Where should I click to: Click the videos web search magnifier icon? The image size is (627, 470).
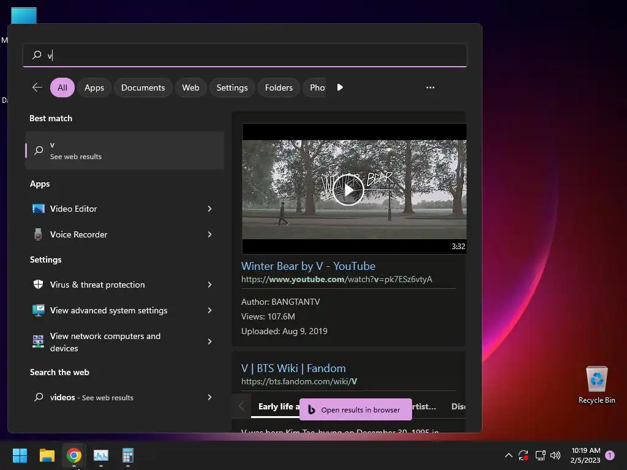click(39, 397)
